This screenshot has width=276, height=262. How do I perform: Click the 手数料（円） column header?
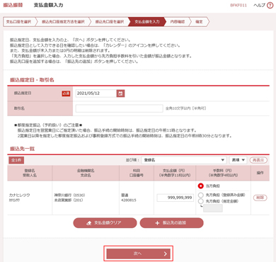point(223,173)
